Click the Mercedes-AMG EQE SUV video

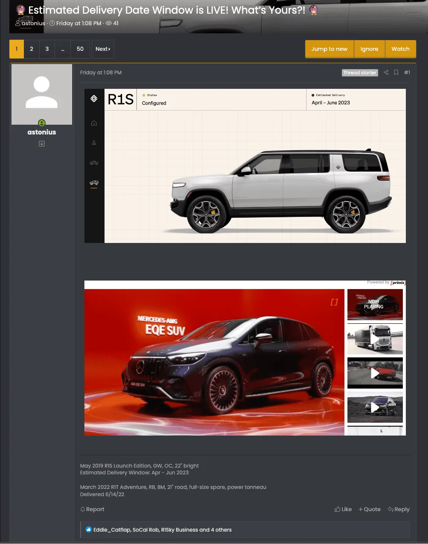tap(214, 362)
